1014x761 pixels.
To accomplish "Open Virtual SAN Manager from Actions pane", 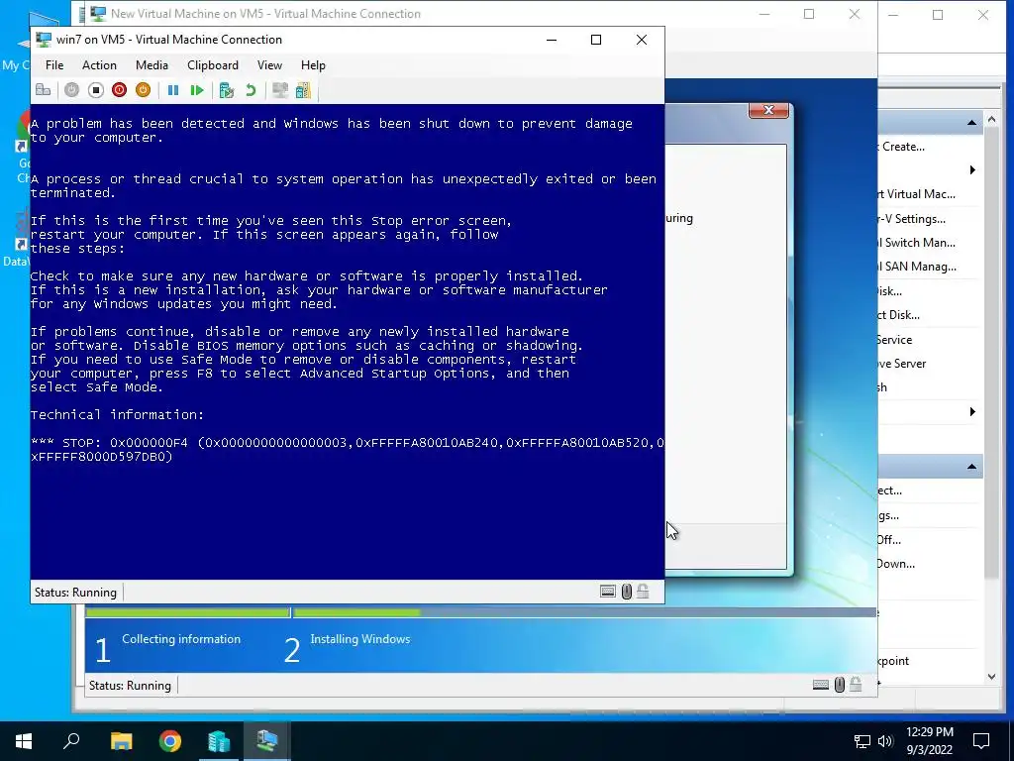I will 917,267.
